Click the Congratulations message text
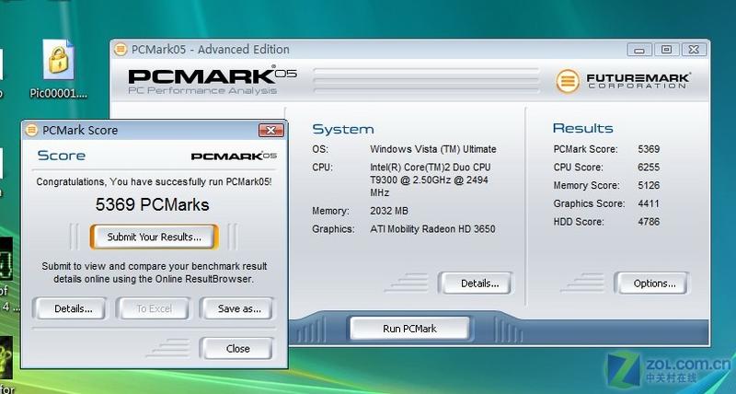 [x=154, y=181]
